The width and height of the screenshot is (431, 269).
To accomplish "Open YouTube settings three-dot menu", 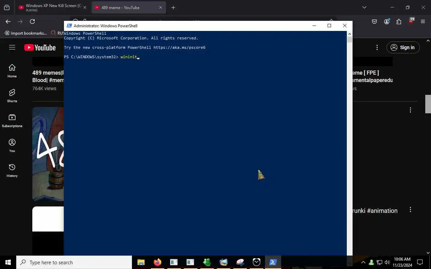I will click(x=377, y=47).
